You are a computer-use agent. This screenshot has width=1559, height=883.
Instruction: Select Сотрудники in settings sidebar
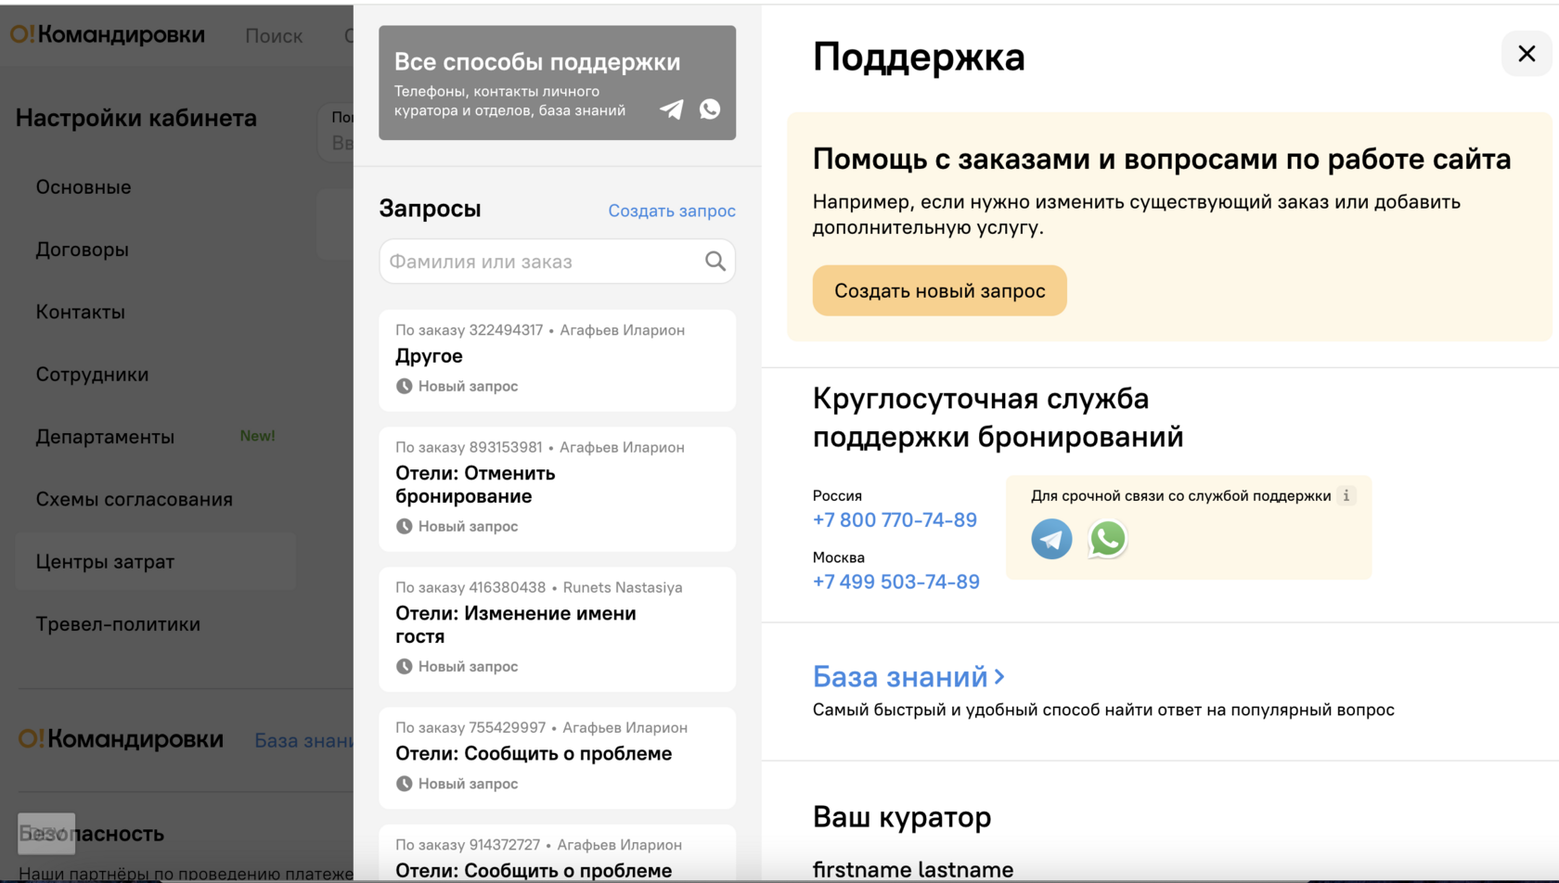click(x=92, y=375)
